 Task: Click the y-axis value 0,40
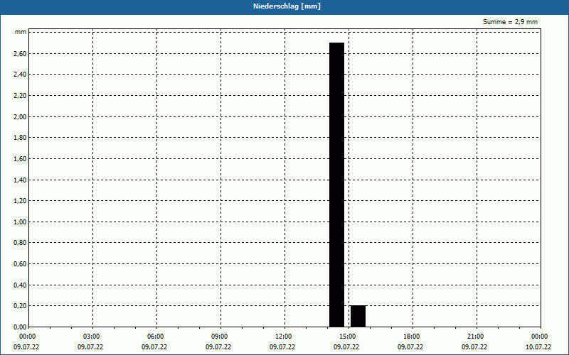[20, 285]
